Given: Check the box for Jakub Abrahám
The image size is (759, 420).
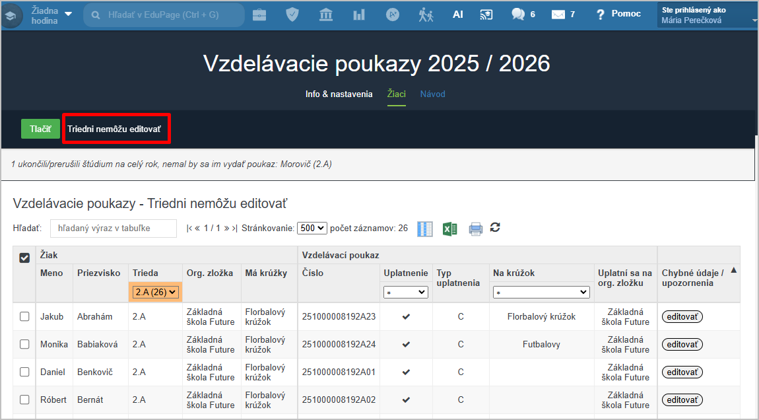Looking at the screenshot, I should (24, 316).
